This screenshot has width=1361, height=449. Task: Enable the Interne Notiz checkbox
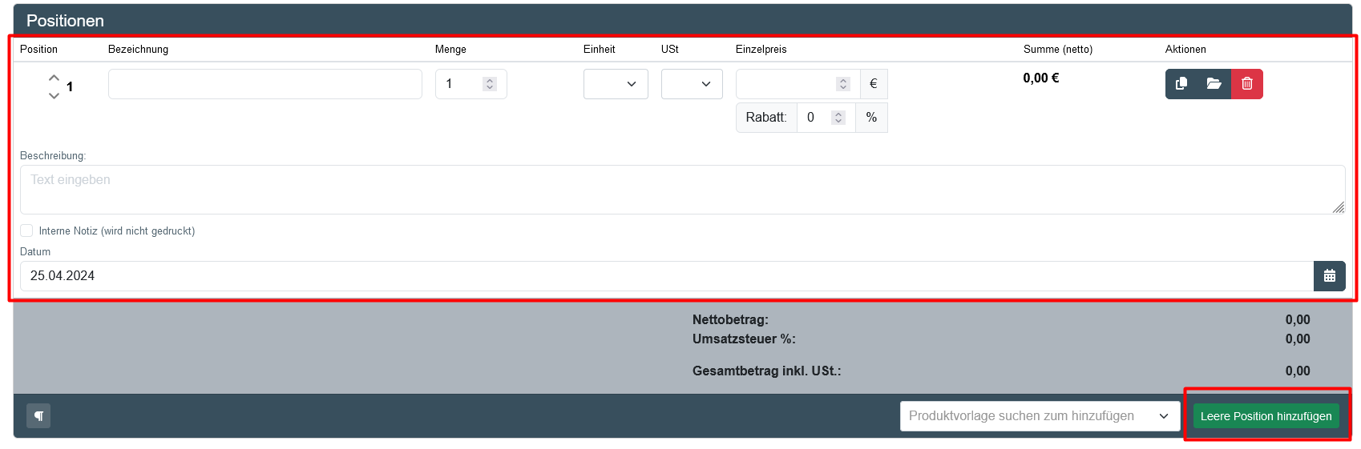pos(26,231)
